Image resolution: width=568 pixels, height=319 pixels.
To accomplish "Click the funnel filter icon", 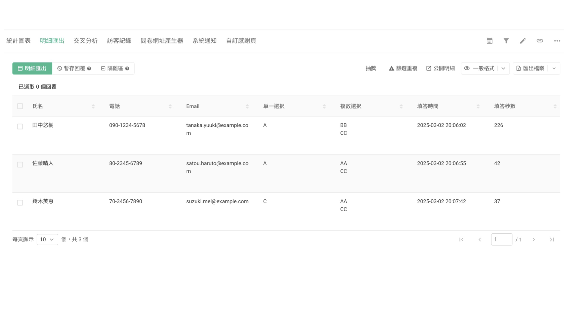I will point(506,41).
